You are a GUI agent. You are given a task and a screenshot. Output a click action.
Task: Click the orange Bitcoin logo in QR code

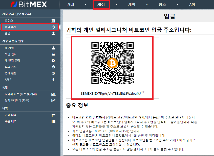click(113, 63)
